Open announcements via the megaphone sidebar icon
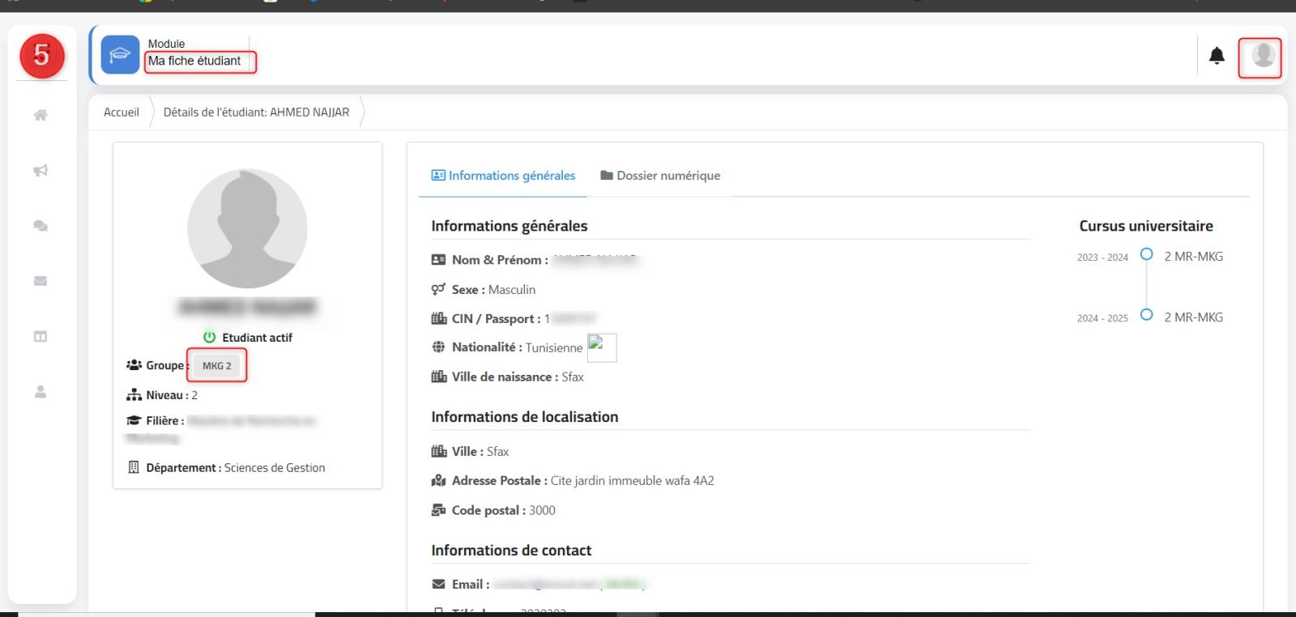This screenshot has height=617, width=1296. pos(40,171)
